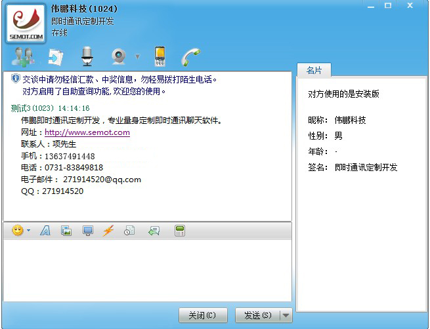Image resolution: width=430 pixels, height=329 pixels.
Task: Click the signature 即时通讯定制开发 under the title
Action: point(83,21)
